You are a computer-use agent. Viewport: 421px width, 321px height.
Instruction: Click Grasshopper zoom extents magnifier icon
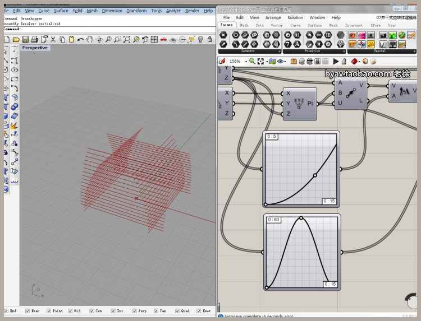coord(252,61)
